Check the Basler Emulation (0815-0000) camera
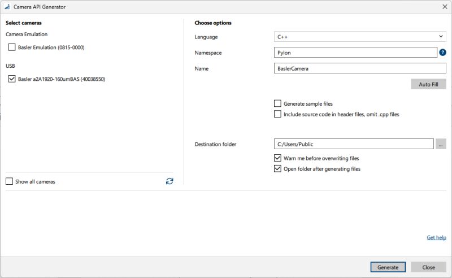Screen dimensions: 452x278 pos(12,47)
